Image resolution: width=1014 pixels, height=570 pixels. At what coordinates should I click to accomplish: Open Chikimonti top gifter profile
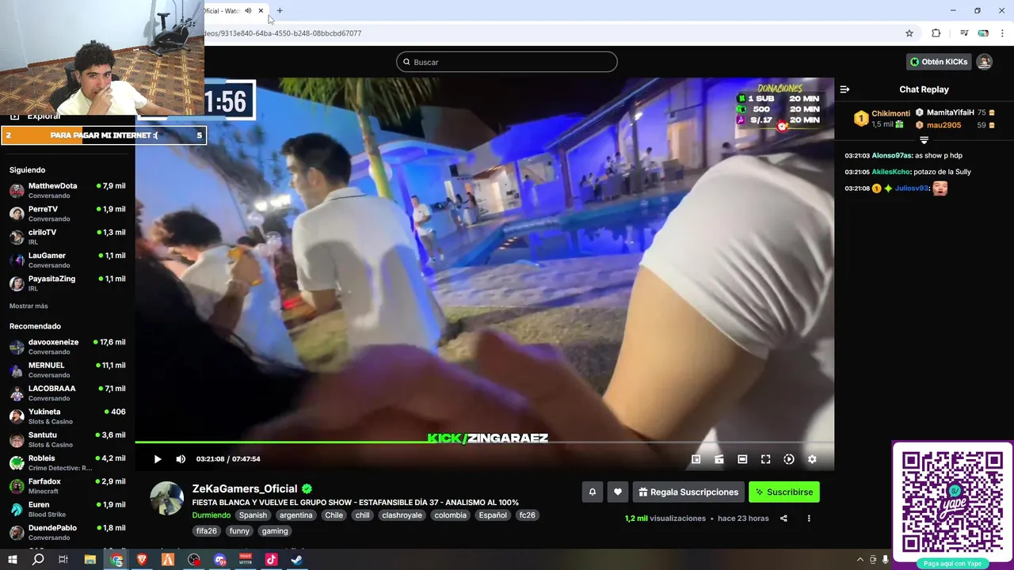(x=890, y=114)
